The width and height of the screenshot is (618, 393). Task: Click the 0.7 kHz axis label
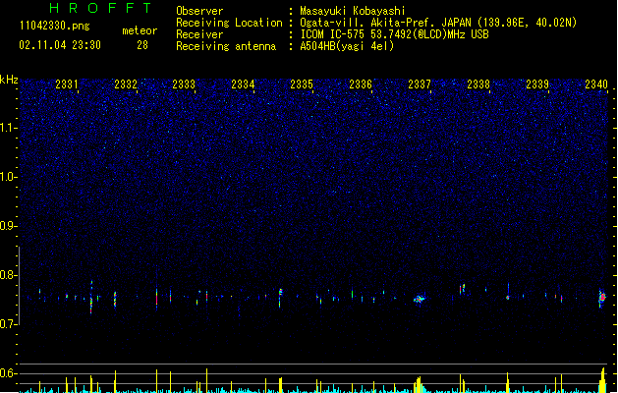[9, 324]
